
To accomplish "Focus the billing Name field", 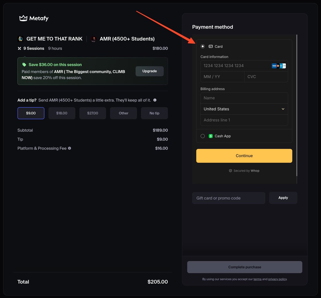I will pyautogui.click(x=244, y=98).
